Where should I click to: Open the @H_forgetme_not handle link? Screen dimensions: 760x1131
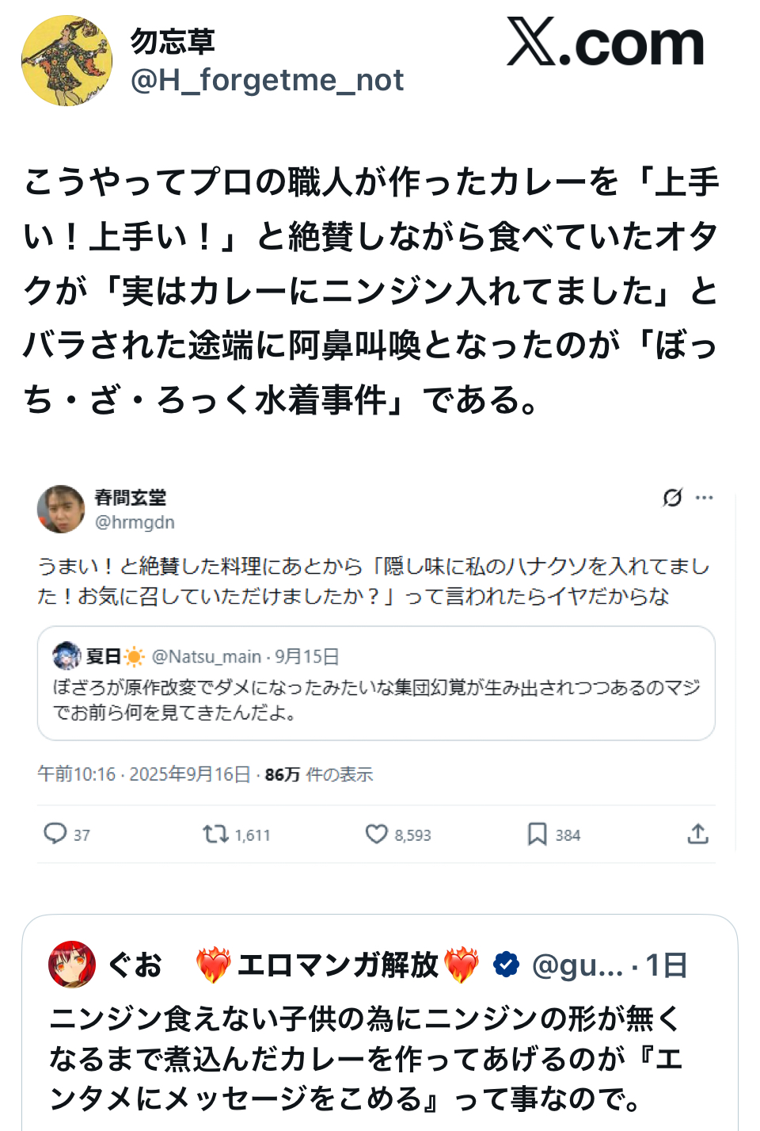point(267,80)
